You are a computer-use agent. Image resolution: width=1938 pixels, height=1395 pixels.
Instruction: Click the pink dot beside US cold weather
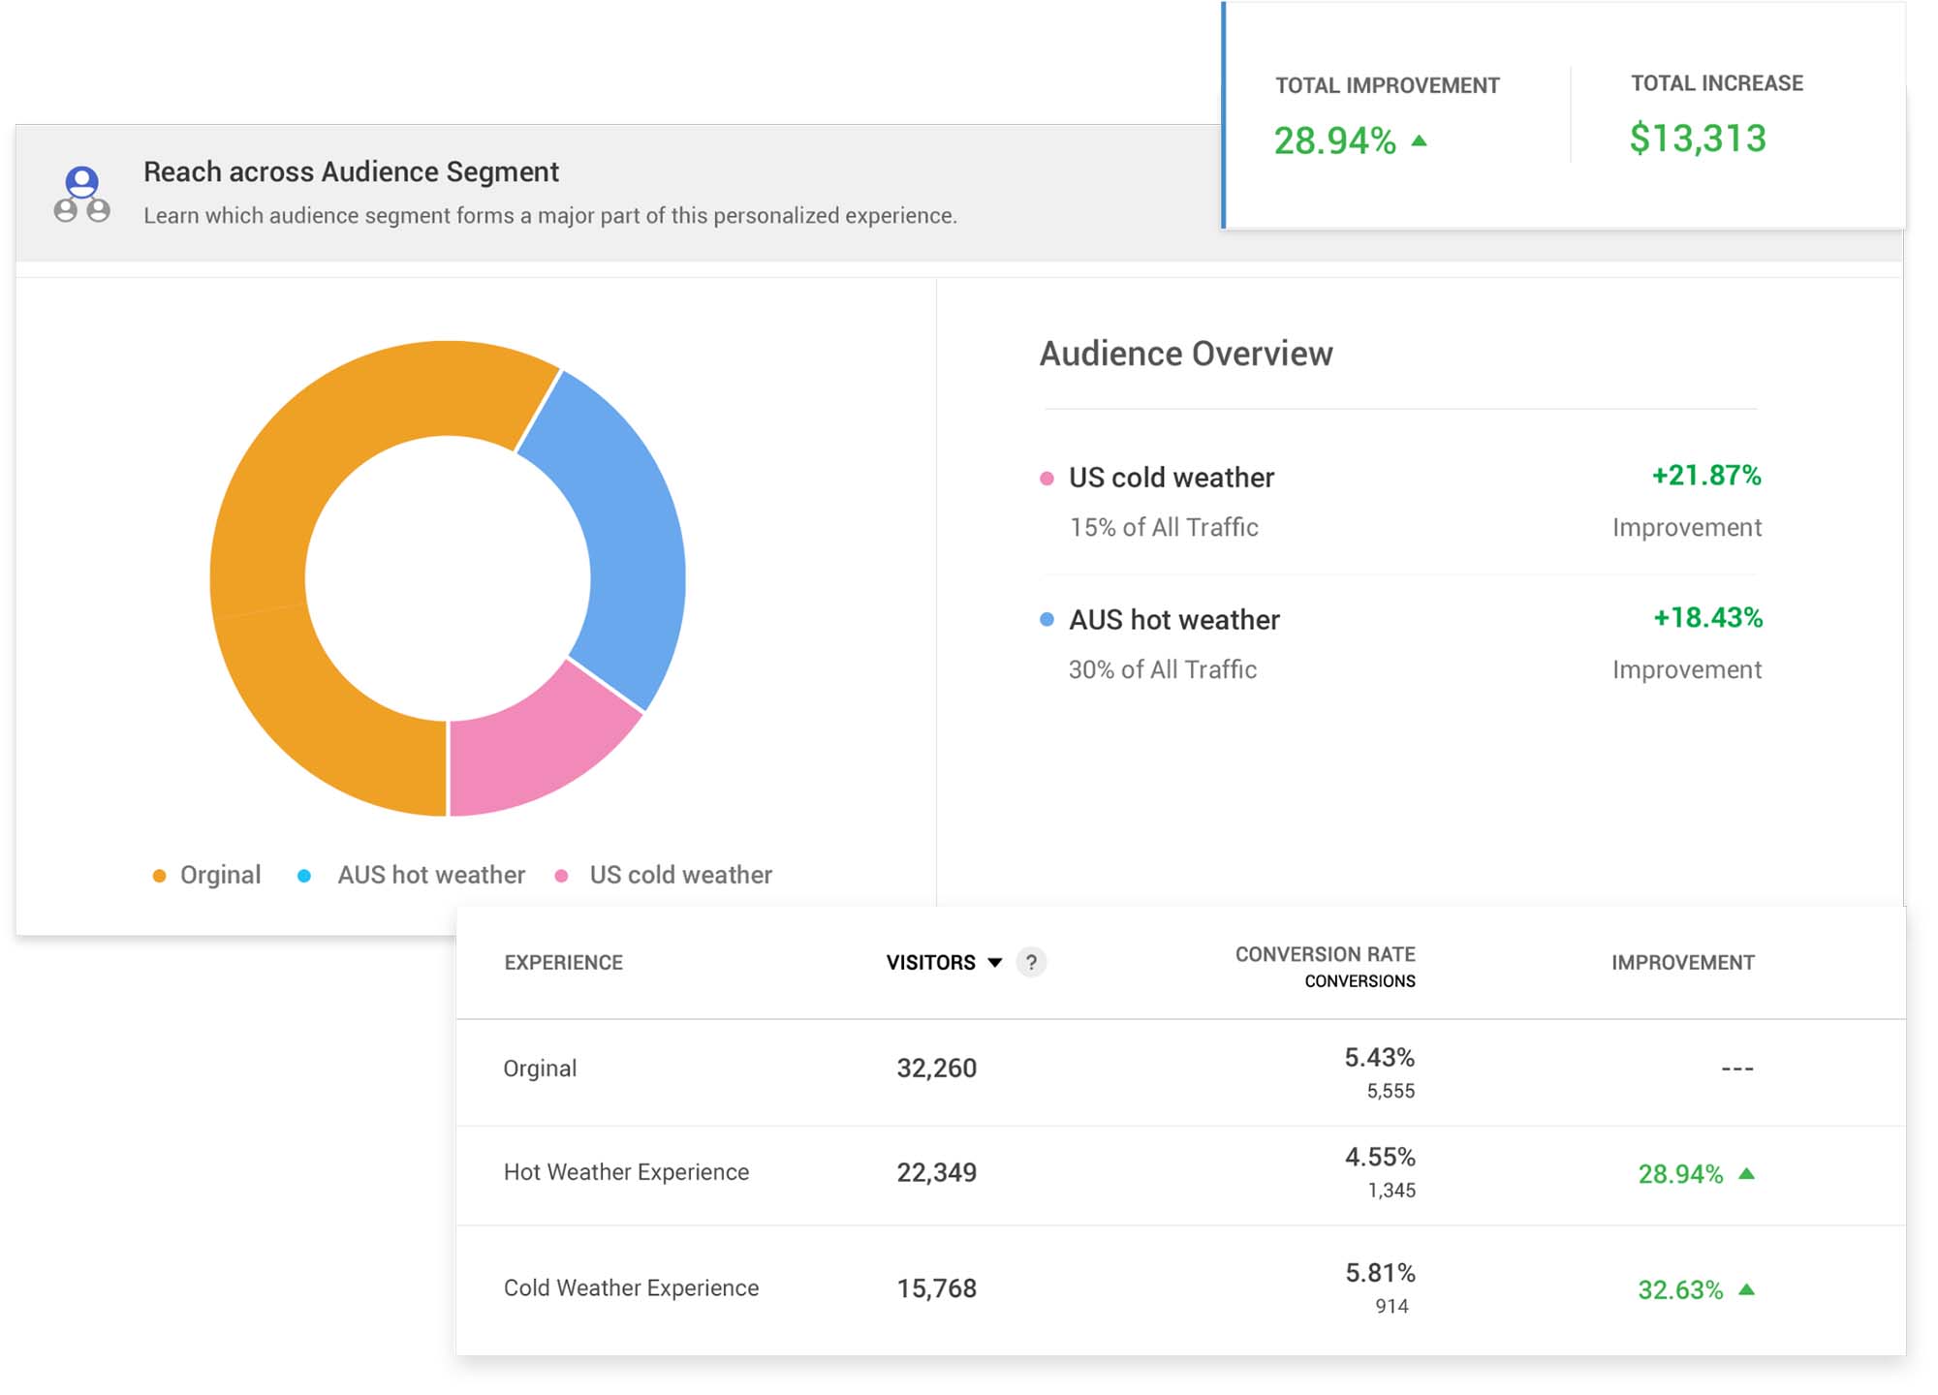point(1047,479)
